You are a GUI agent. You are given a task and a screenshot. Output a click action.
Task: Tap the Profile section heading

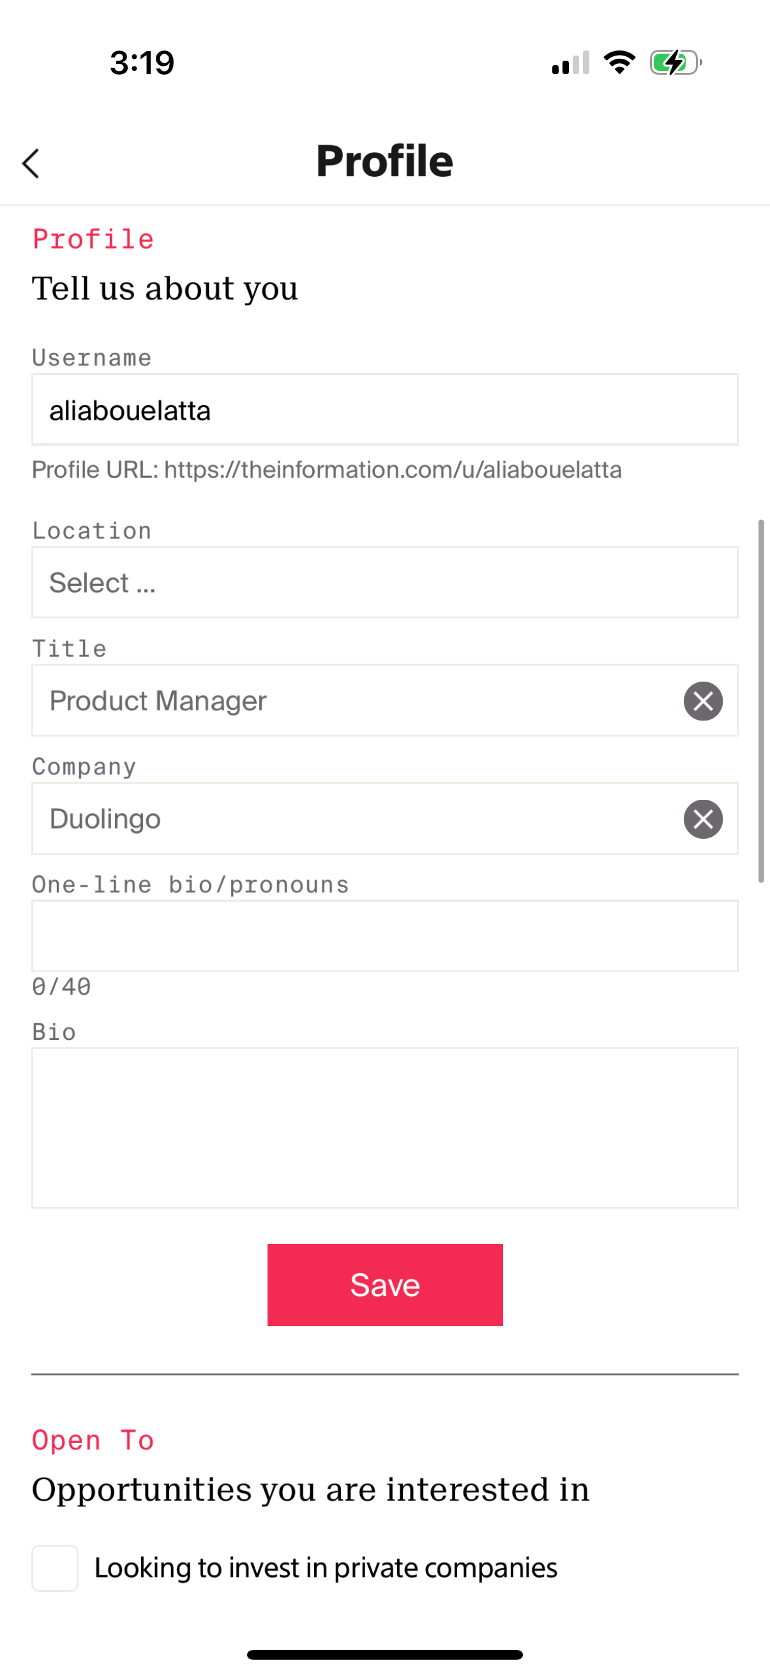tap(93, 238)
